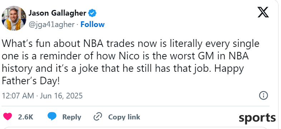Open the Twitter info circle icon
Image resolution: width=281 pixels, height=129 pixels.
pyautogui.click(x=263, y=96)
